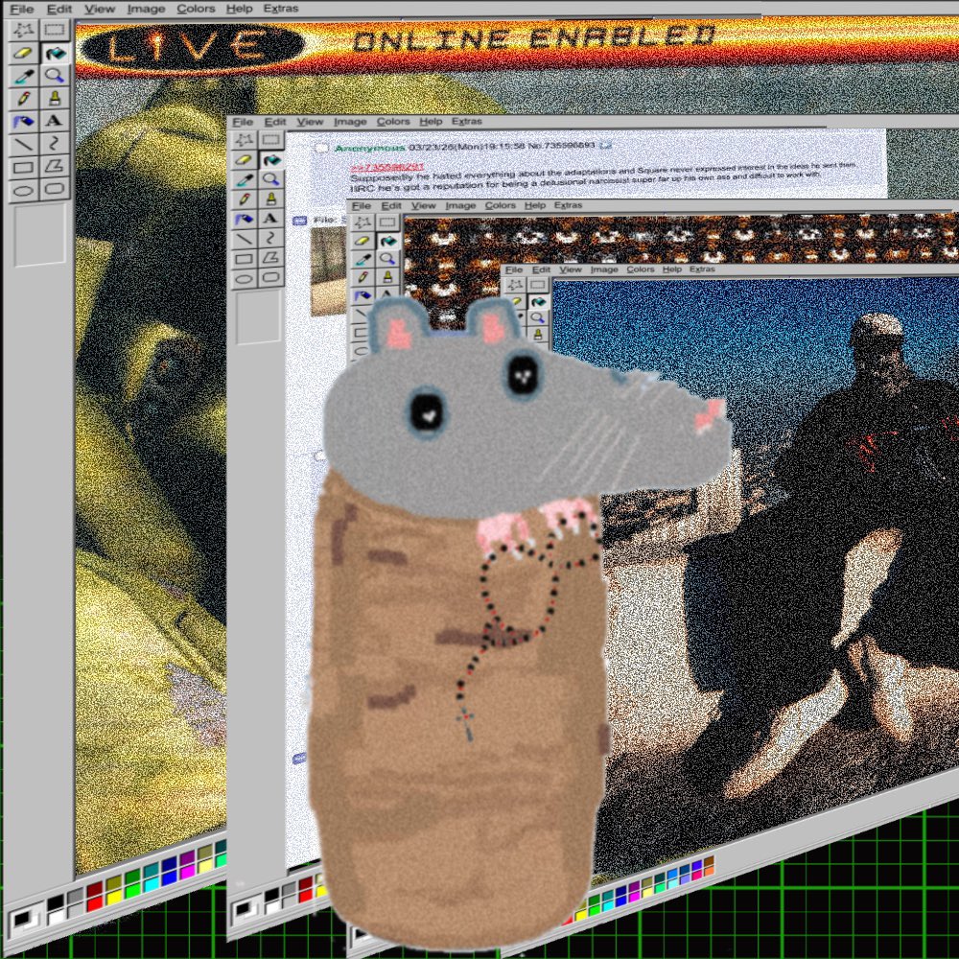The image size is (959, 959).
Task: Select Eyedropper in the cat-pattern Paint window
Action: (x=363, y=259)
